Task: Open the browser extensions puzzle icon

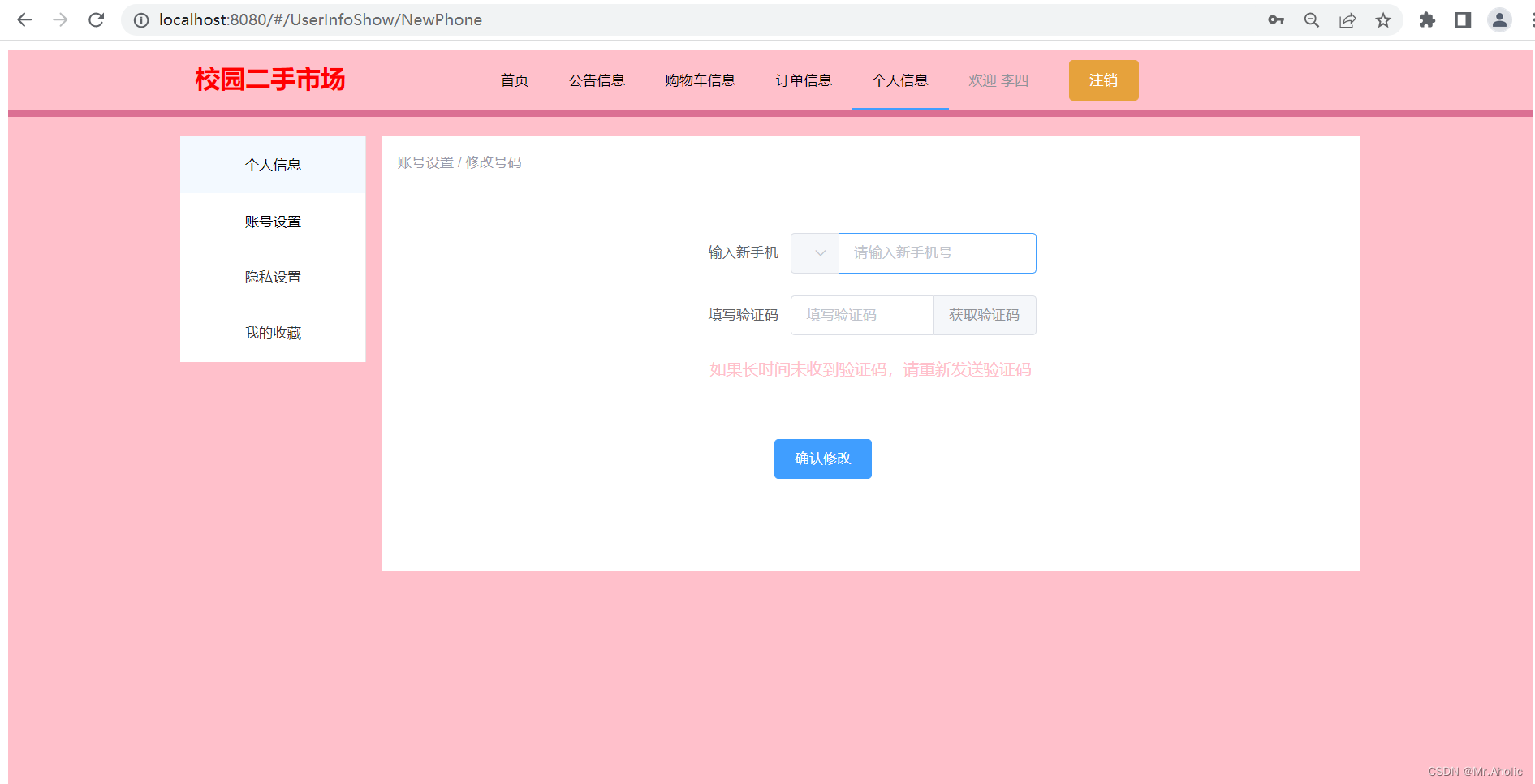Action: [x=1427, y=19]
